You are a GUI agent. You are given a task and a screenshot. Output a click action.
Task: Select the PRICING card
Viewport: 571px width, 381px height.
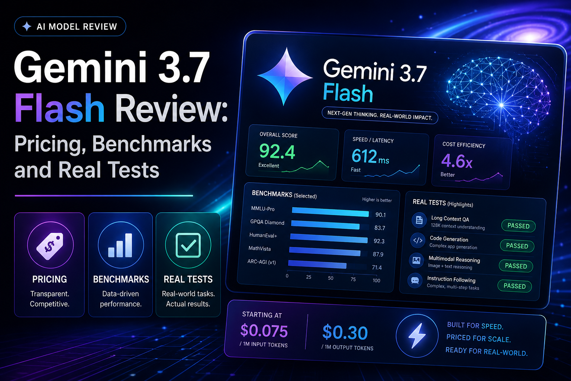pyautogui.click(x=49, y=265)
